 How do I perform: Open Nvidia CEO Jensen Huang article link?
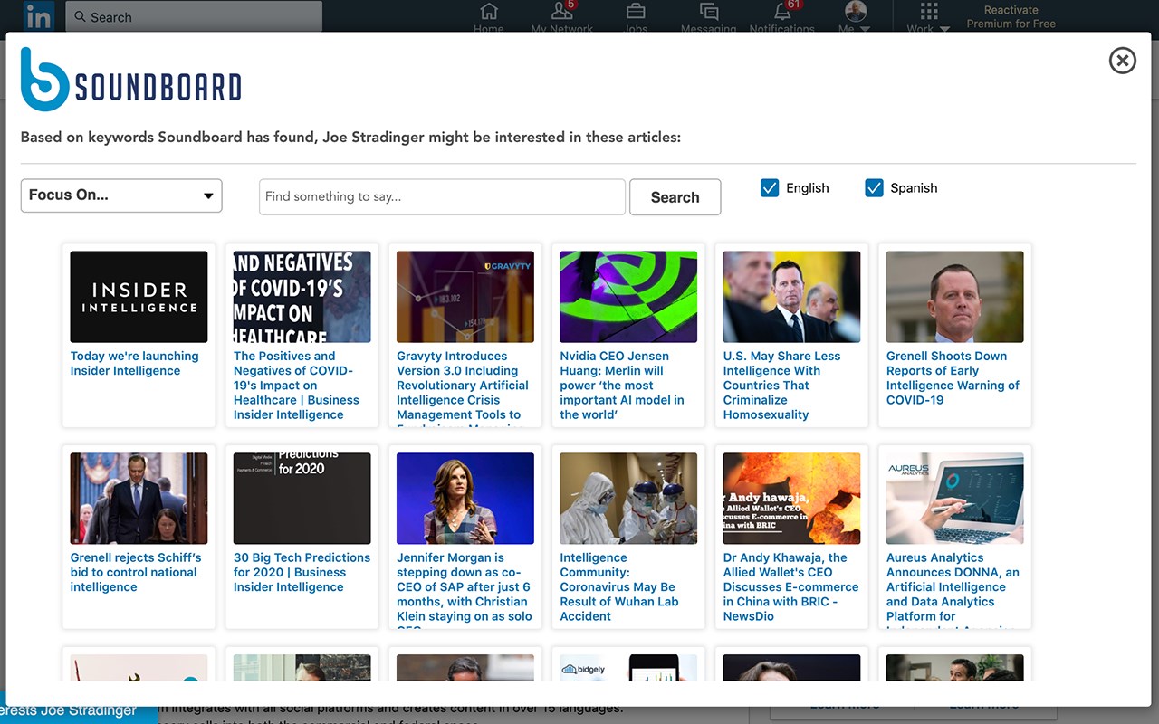[x=622, y=386]
